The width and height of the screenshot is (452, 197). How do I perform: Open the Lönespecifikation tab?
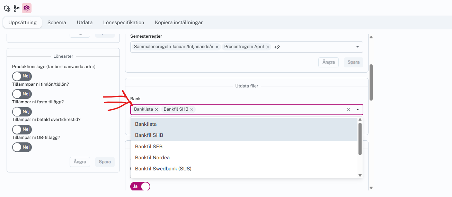124,22
